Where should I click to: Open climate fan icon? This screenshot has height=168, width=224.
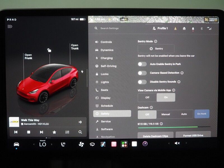click(x=81, y=144)
